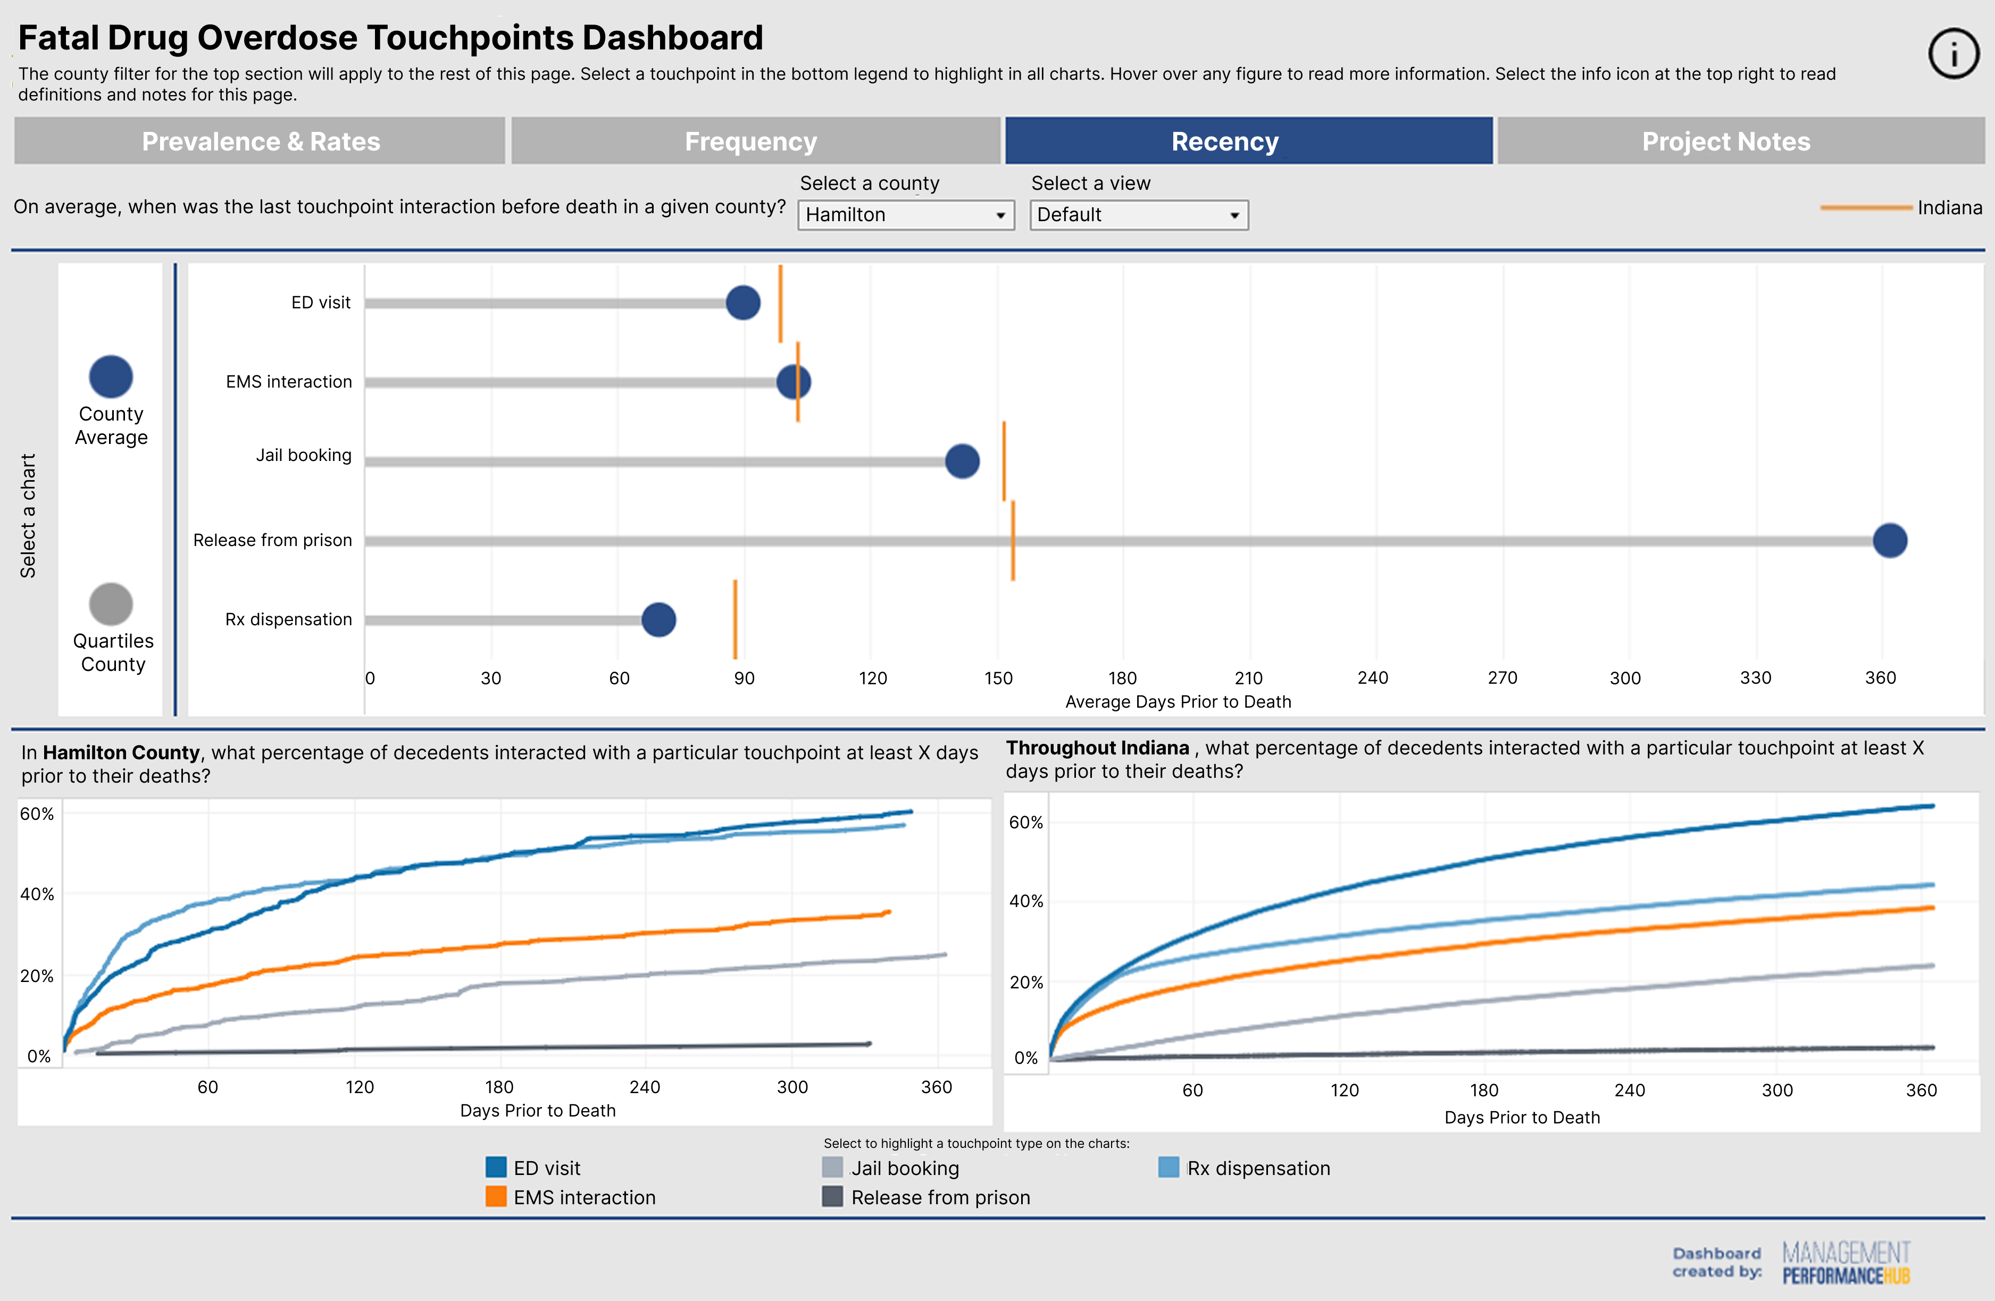Expand county list using dropdown arrow
The image size is (1995, 1301).
pyautogui.click(x=1000, y=216)
